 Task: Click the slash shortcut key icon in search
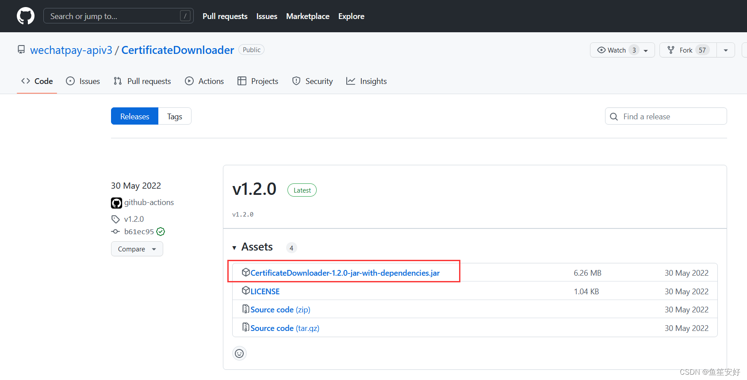pos(185,16)
